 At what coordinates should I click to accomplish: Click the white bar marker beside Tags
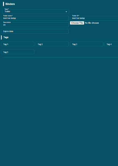1,37
